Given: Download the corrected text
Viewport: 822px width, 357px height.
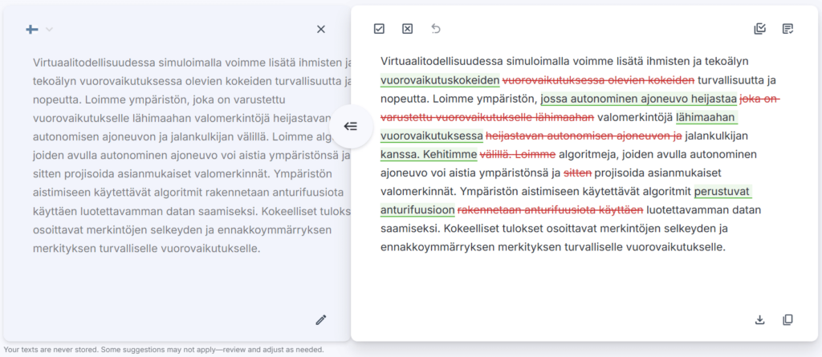Looking at the screenshot, I should [760, 320].
